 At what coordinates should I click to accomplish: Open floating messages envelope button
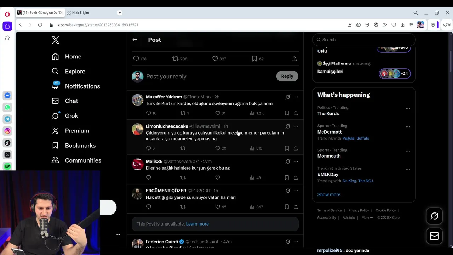click(x=435, y=236)
